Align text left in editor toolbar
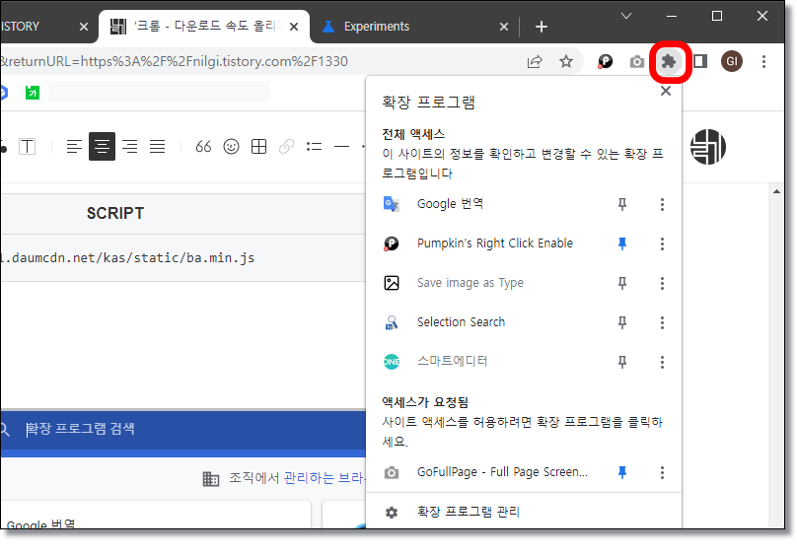The height and width of the screenshot is (556, 797). [74, 147]
